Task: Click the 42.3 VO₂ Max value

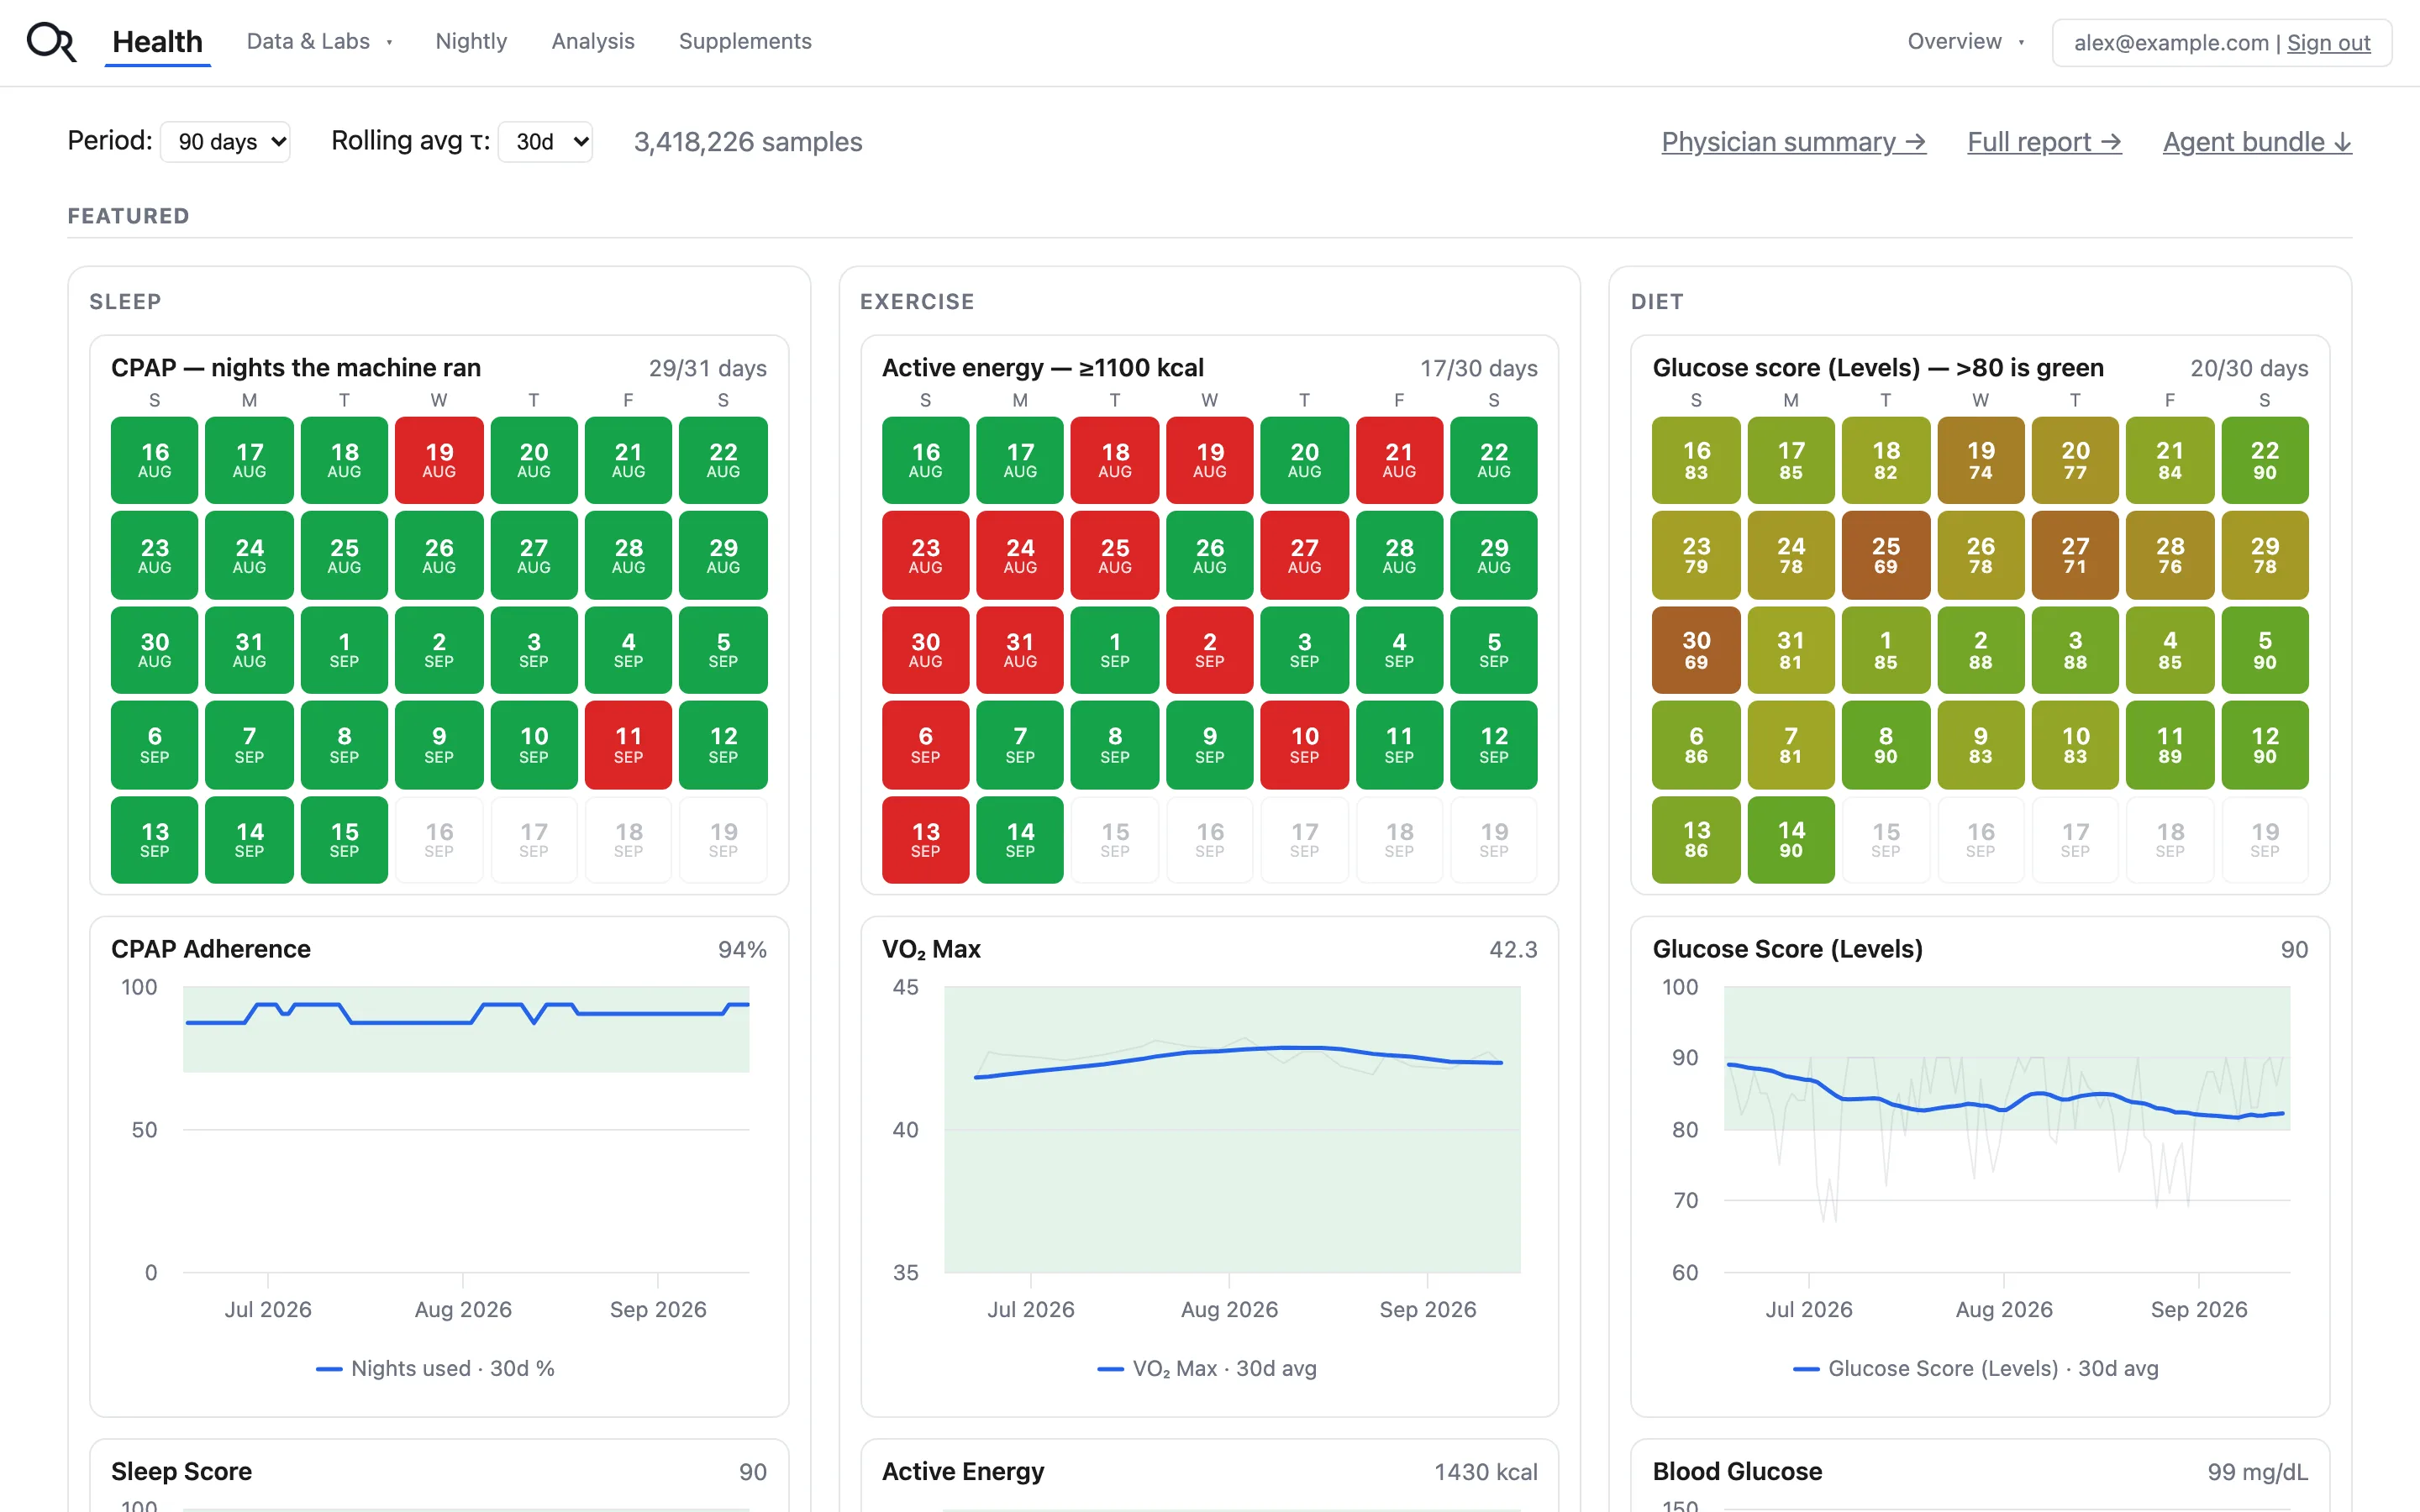Action: click(1513, 950)
